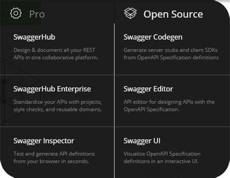The width and height of the screenshot is (230, 178).
Task: Click 'definitions in an interactive UI' text
Action: (161, 162)
